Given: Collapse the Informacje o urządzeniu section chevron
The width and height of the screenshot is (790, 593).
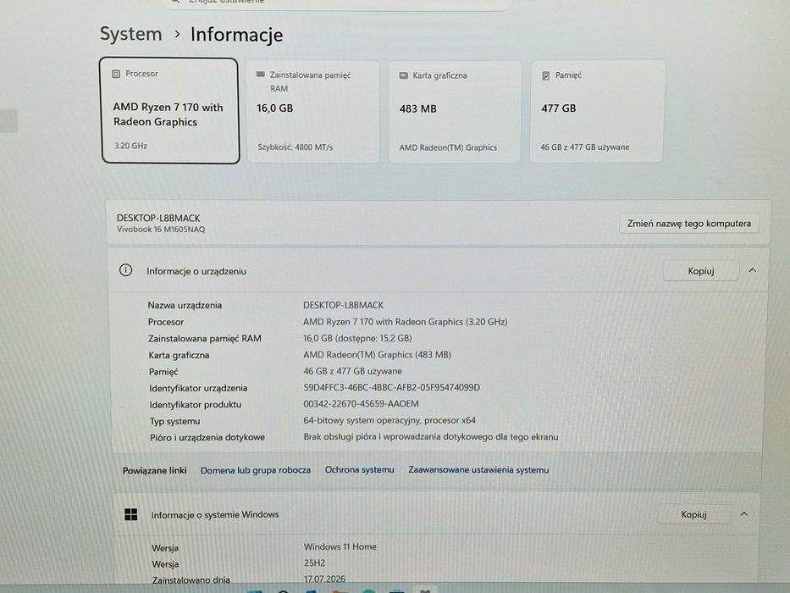Looking at the screenshot, I should [752, 270].
